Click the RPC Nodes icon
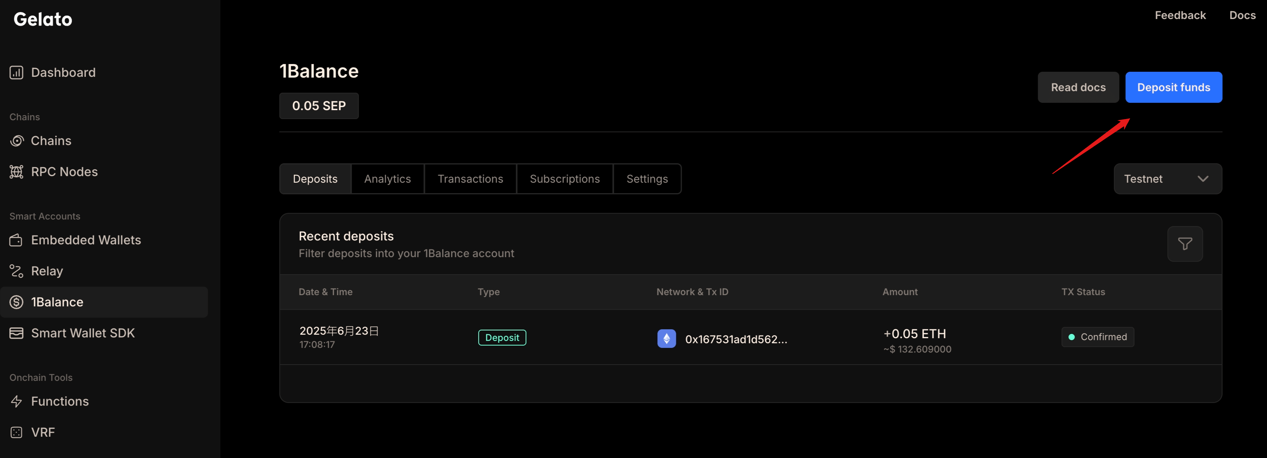The image size is (1267, 458). tap(16, 172)
